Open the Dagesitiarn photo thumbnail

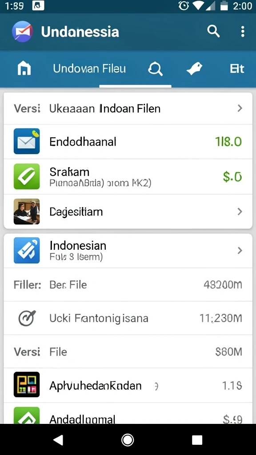[x=27, y=212]
